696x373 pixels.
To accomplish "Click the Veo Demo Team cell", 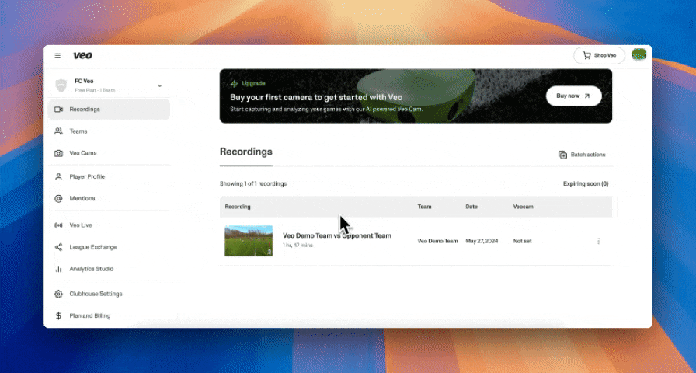I will 437,241.
